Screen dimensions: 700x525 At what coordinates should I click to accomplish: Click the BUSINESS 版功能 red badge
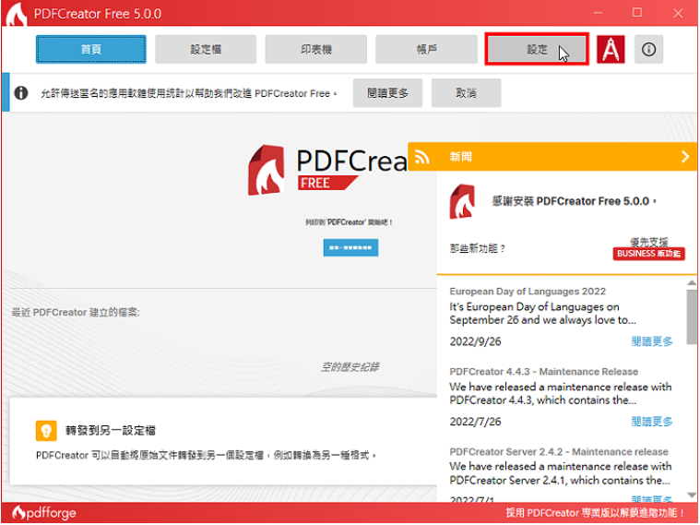click(648, 254)
